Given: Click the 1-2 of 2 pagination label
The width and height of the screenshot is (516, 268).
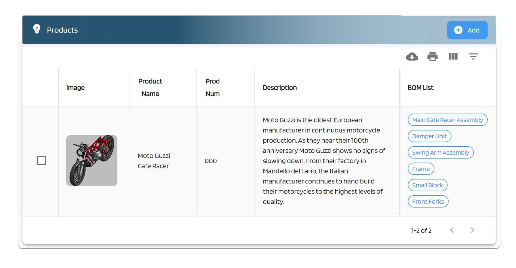Looking at the screenshot, I should pyautogui.click(x=421, y=231).
